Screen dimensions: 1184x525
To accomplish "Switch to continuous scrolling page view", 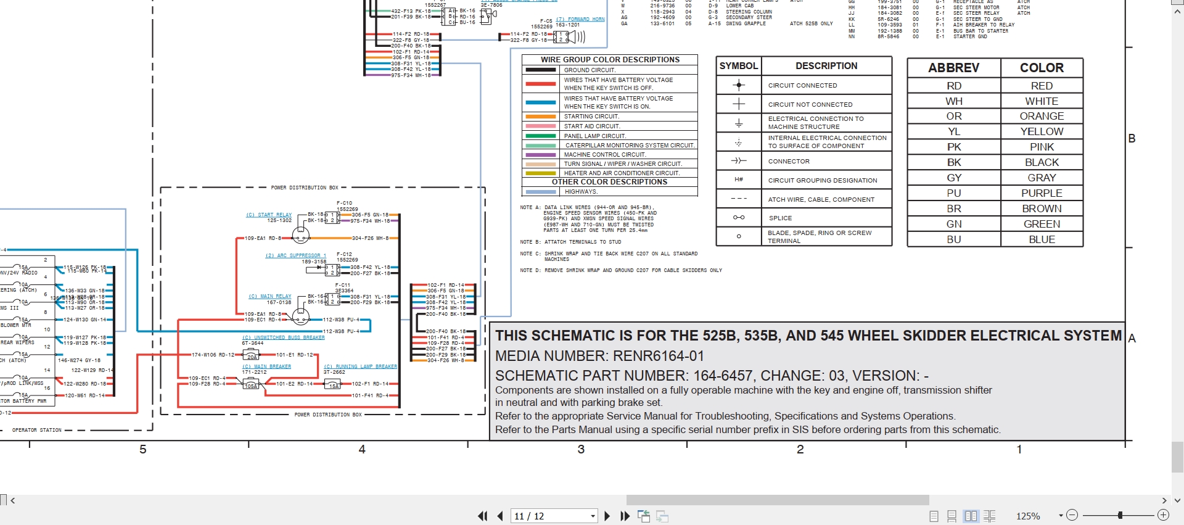I will click(x=952, y=516).
